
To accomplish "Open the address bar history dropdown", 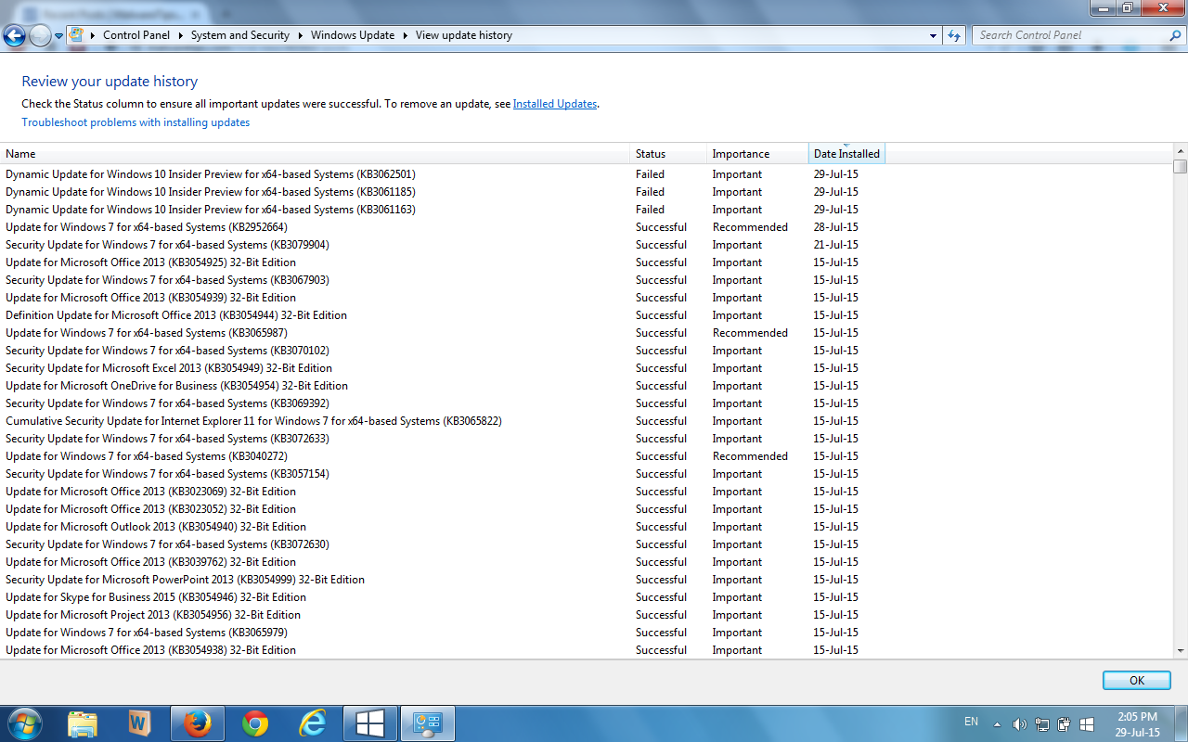I will (934, 35).
